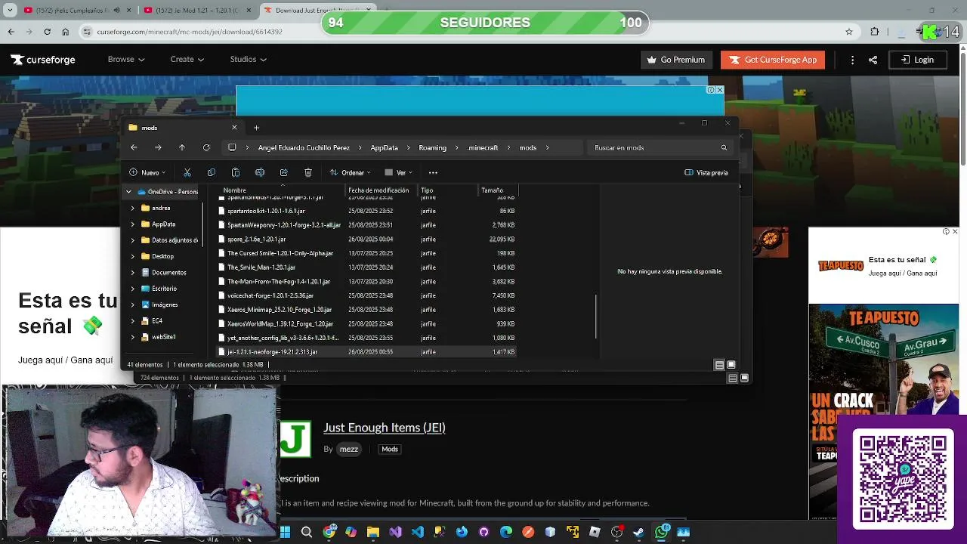
Task: Click AppData in the breadcrumb path
Action: tap(384, 147)
